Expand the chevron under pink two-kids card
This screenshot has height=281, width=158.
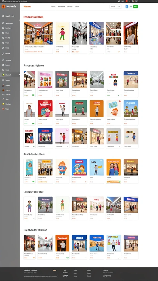pos(67,147)
